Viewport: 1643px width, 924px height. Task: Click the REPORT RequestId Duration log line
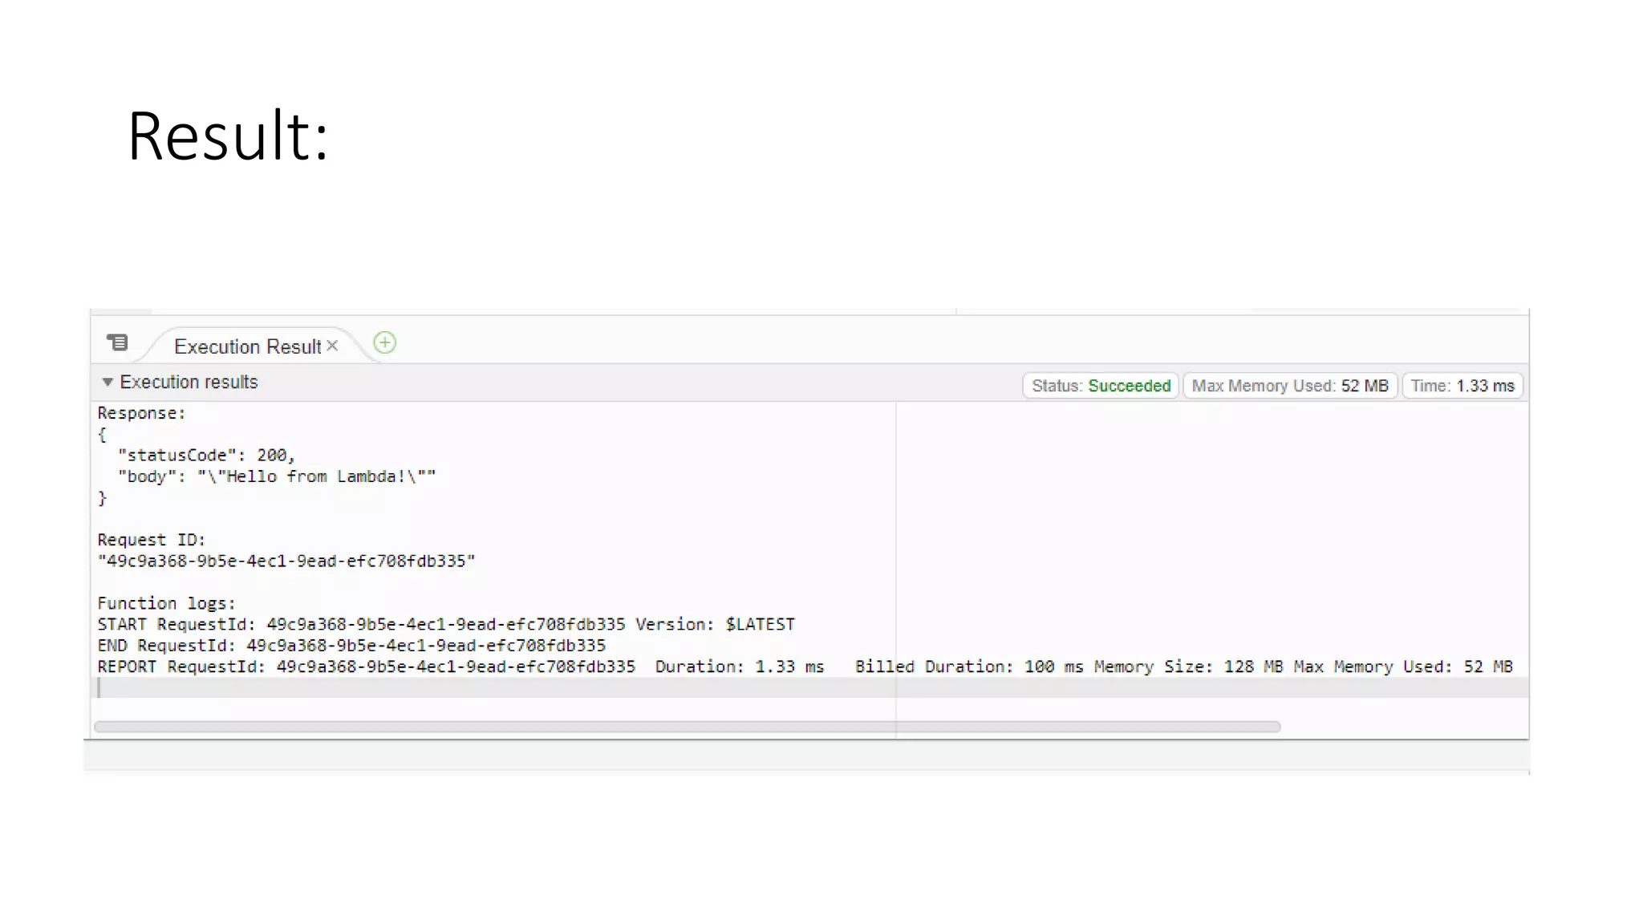[460, 667]
